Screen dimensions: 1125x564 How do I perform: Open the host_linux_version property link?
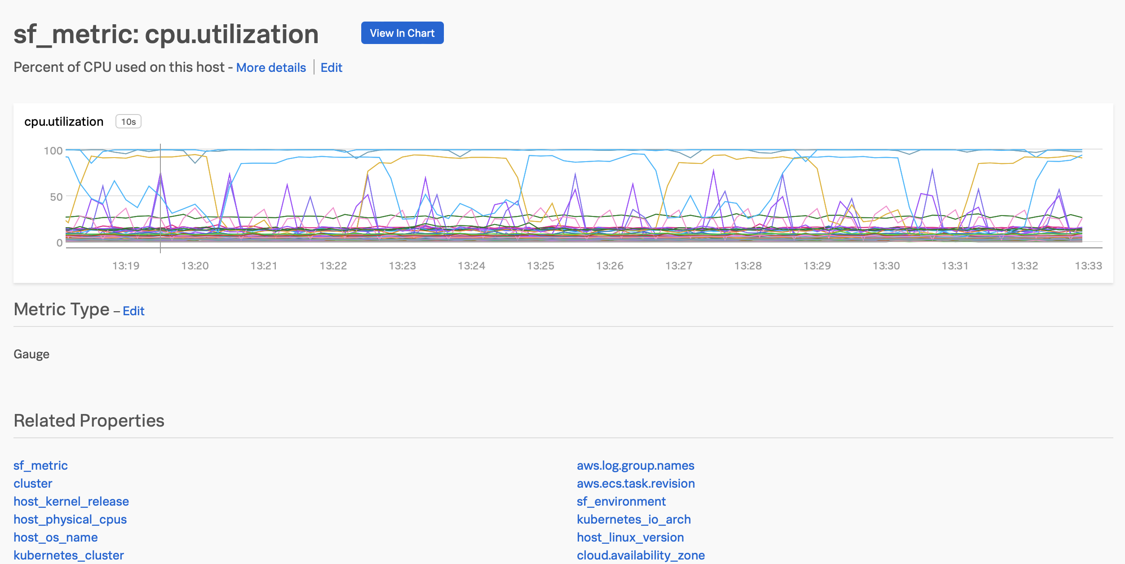click(630, 537)
